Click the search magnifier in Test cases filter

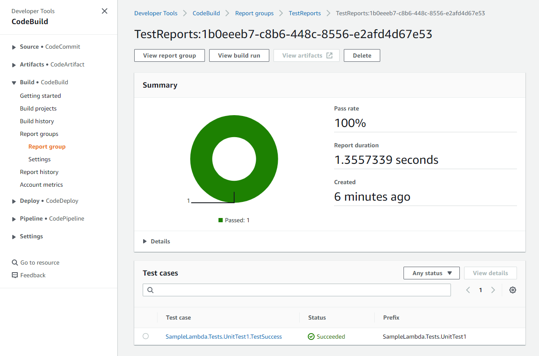[150, 290]
